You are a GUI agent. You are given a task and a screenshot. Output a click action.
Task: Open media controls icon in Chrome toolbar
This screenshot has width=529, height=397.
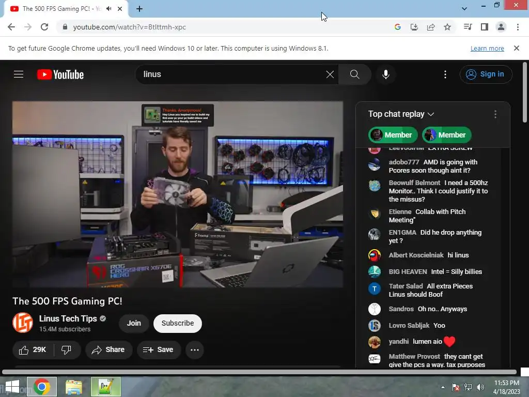468,27
